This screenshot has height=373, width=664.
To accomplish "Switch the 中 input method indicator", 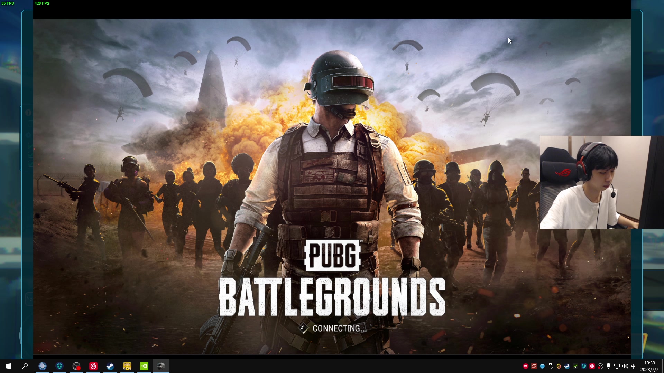I will coord(633,366).
